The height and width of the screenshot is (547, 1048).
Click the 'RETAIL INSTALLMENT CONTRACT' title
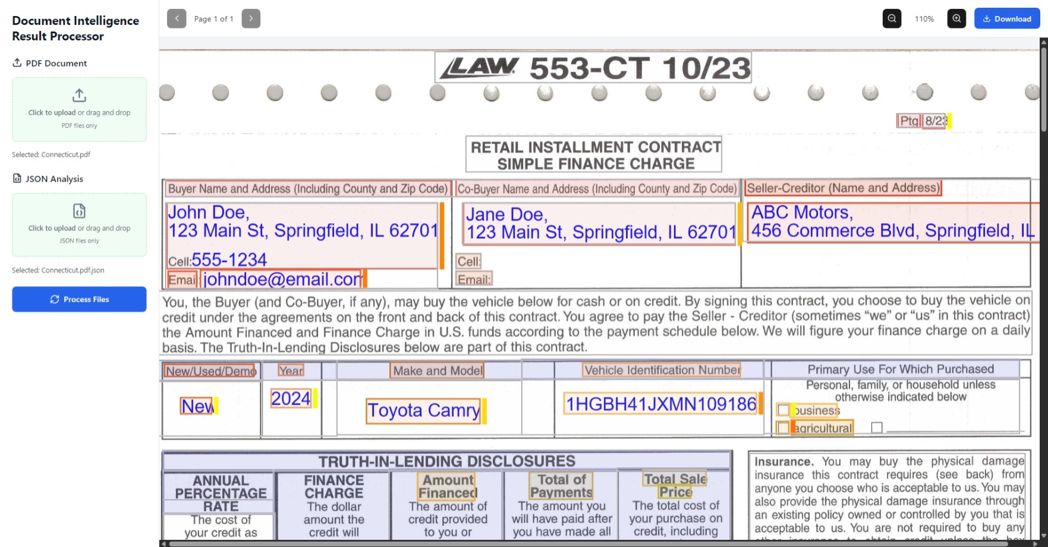click(x=596, y=147)
